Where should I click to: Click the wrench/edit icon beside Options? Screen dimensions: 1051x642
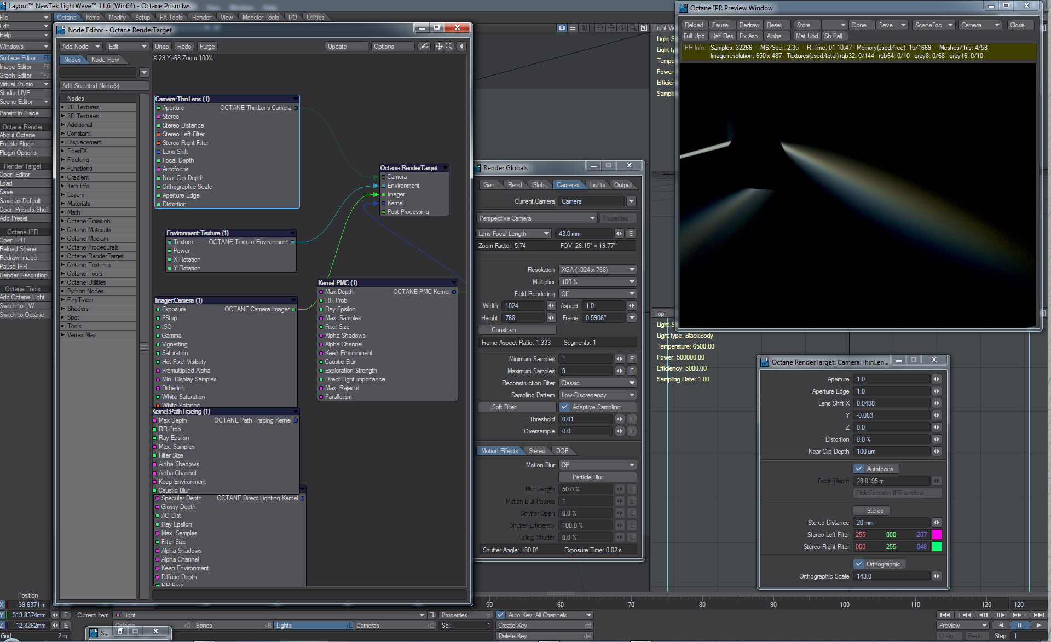pyautogui.click(x=424, y=47)
